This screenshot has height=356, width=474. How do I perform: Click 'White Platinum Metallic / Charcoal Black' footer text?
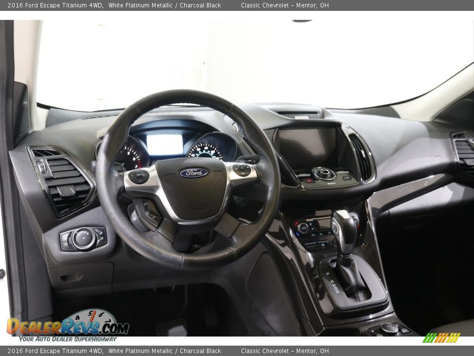[164, 351]
